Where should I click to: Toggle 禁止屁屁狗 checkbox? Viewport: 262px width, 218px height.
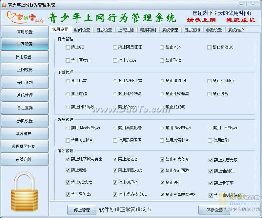coord(162,107)
